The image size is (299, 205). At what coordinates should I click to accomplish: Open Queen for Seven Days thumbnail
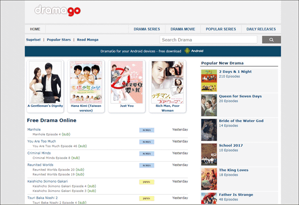[209, 105]
